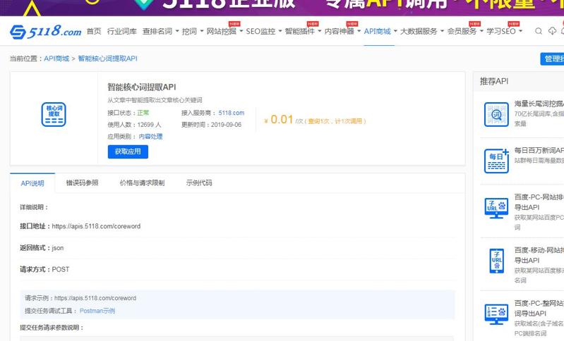This screenshot has height=341, width=564.
Task: Open the 学习SEO menu item
Action: point(500,31)
